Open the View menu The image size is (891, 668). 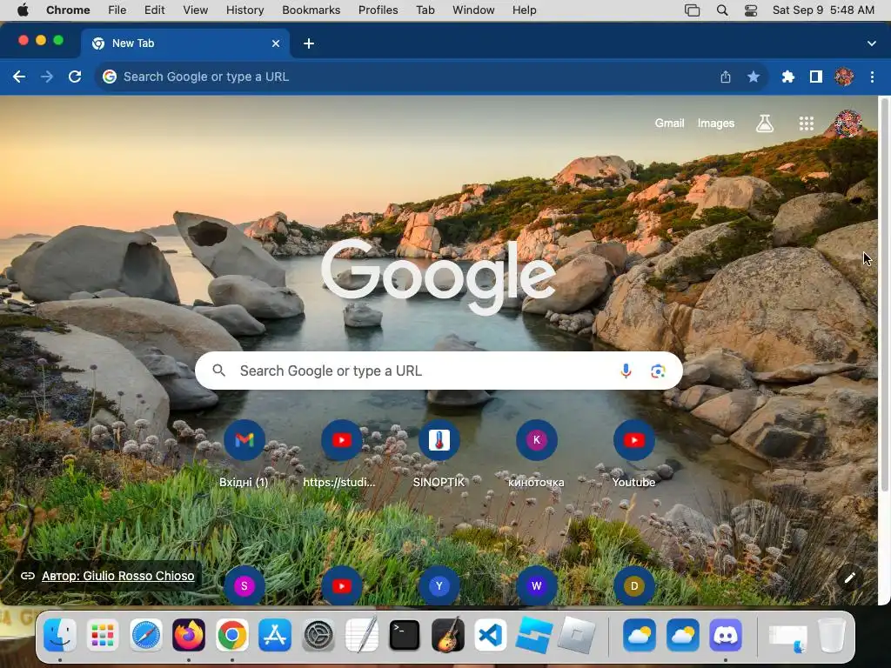click(x=196, y=10)
